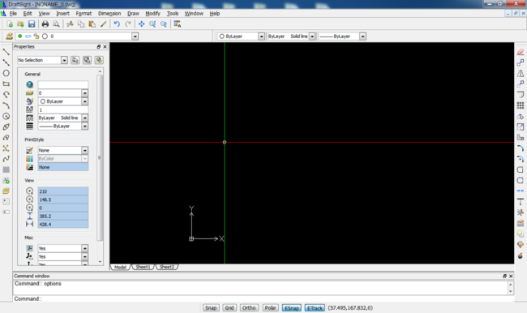Expand the ByLayer line color dropdown in the top toolbar

(261, 36)
